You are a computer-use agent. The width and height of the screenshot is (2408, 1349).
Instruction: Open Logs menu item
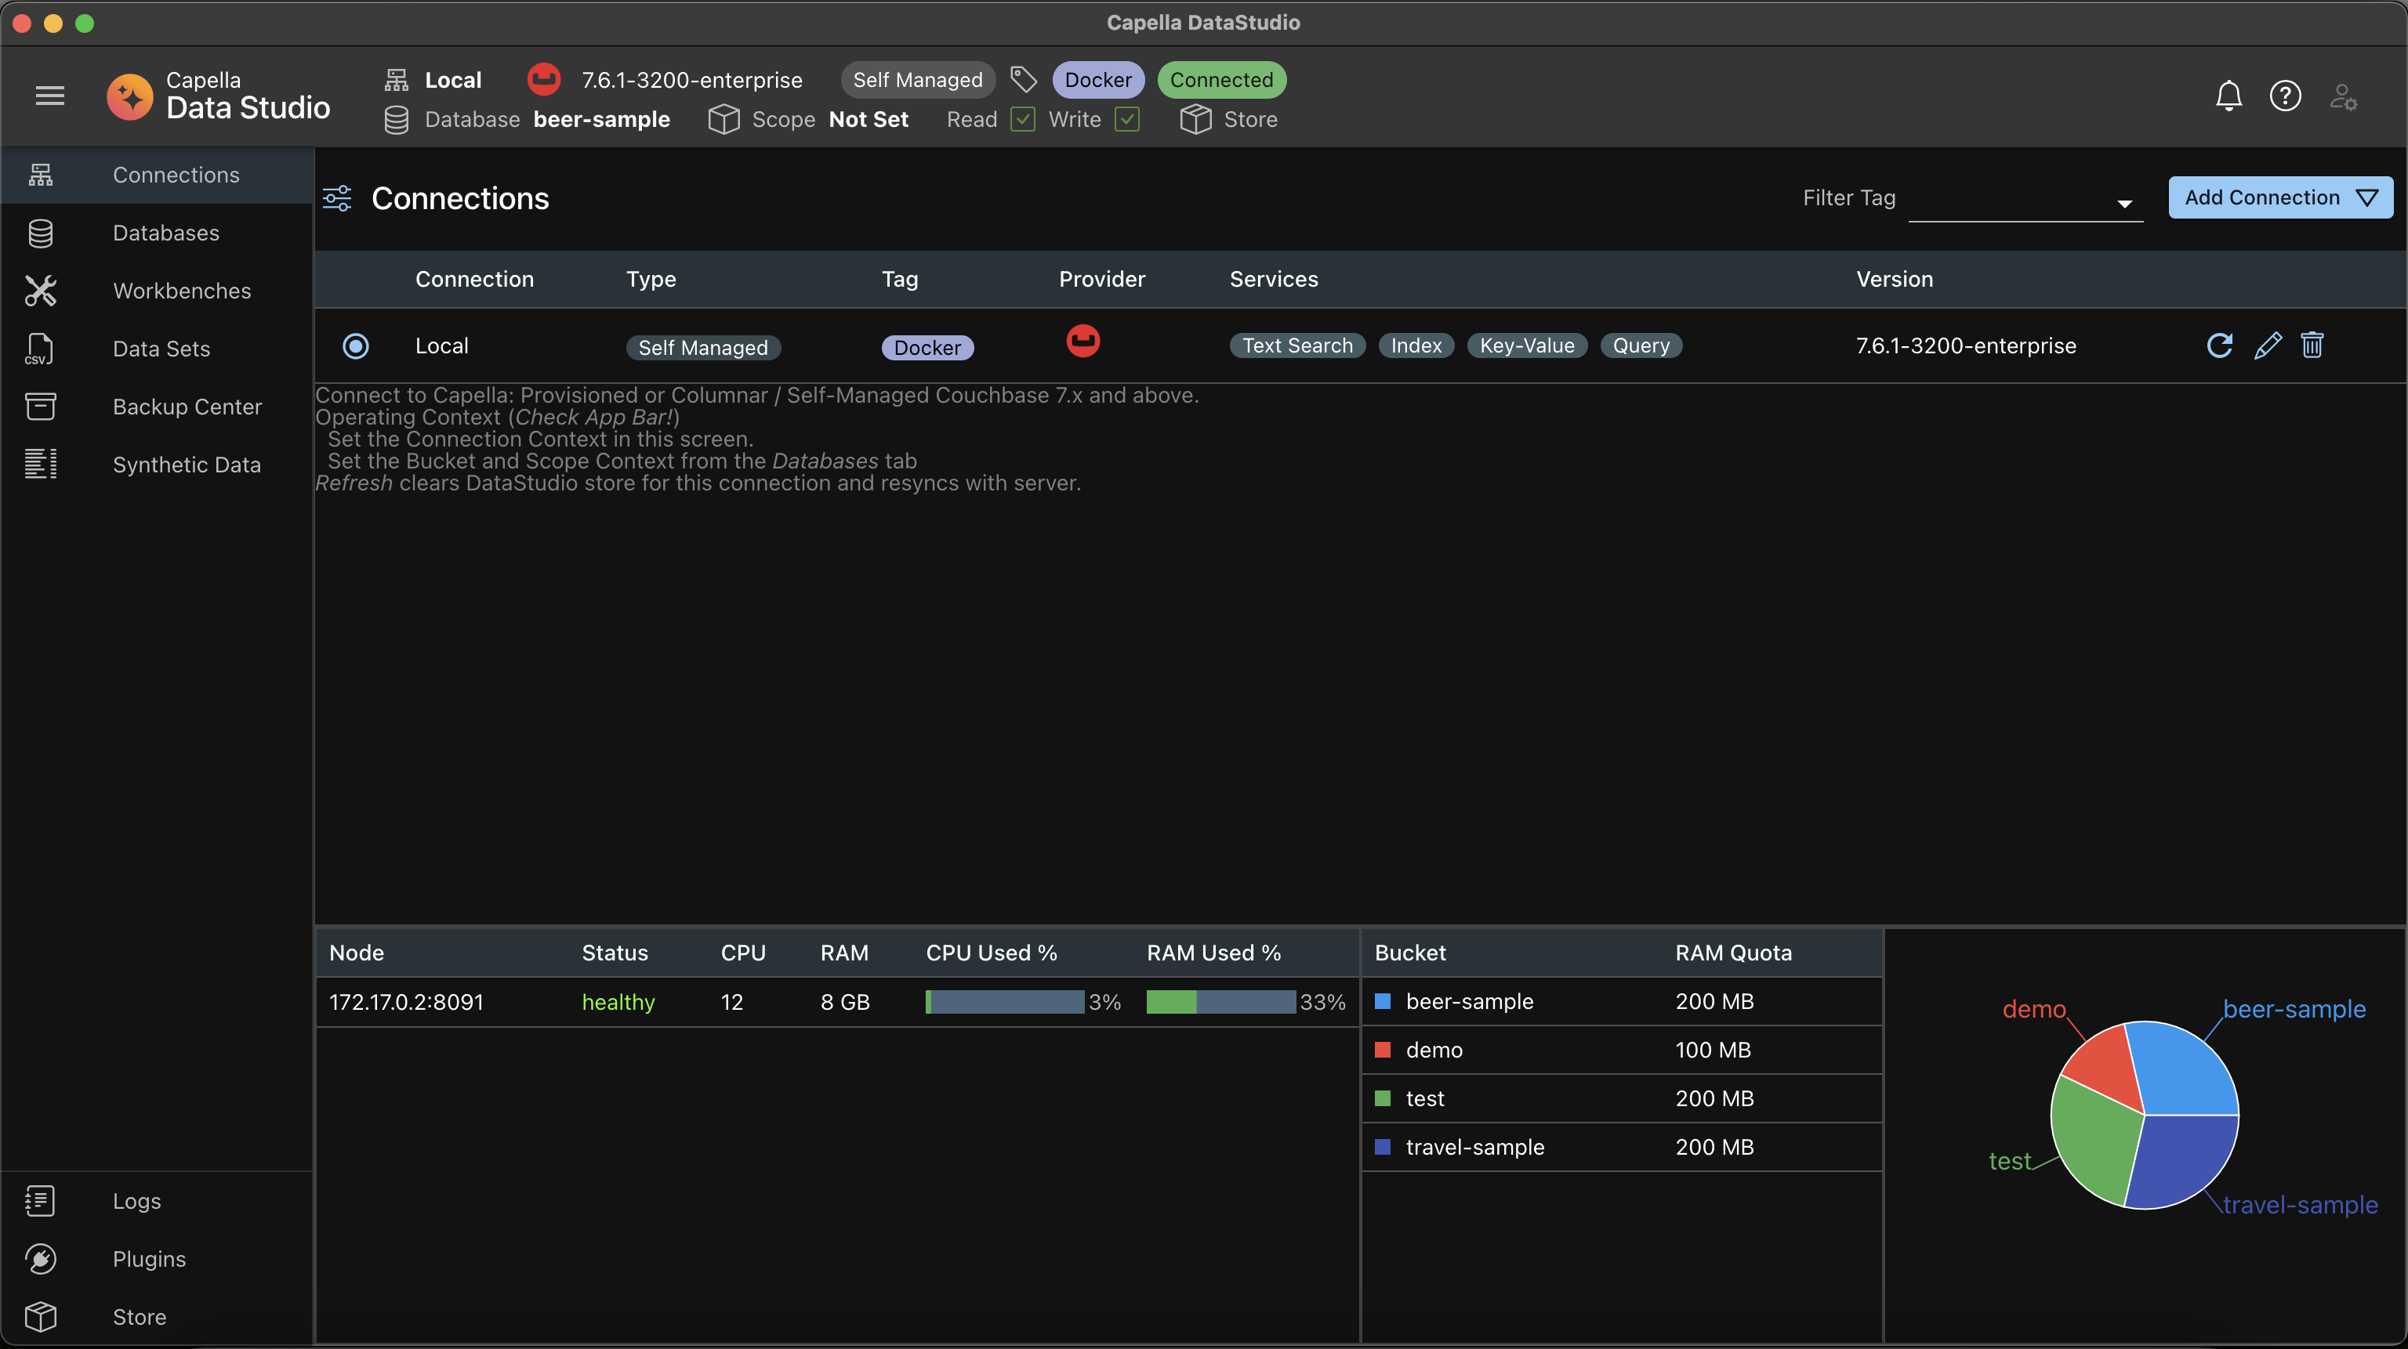(157, 1200)
